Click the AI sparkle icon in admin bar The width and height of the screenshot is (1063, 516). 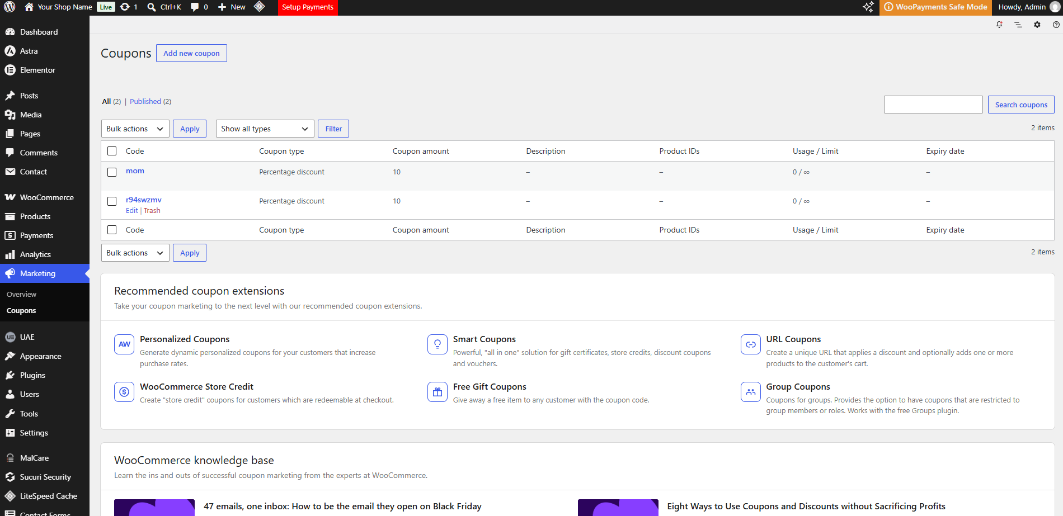(868, 7)
